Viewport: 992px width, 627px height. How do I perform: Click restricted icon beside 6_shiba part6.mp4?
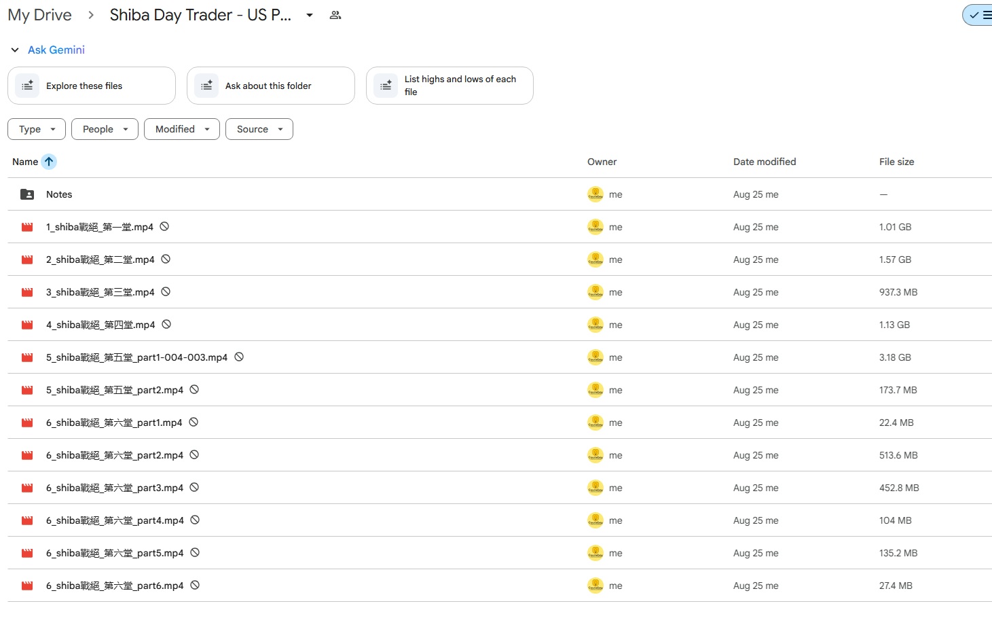pos(195,586)
